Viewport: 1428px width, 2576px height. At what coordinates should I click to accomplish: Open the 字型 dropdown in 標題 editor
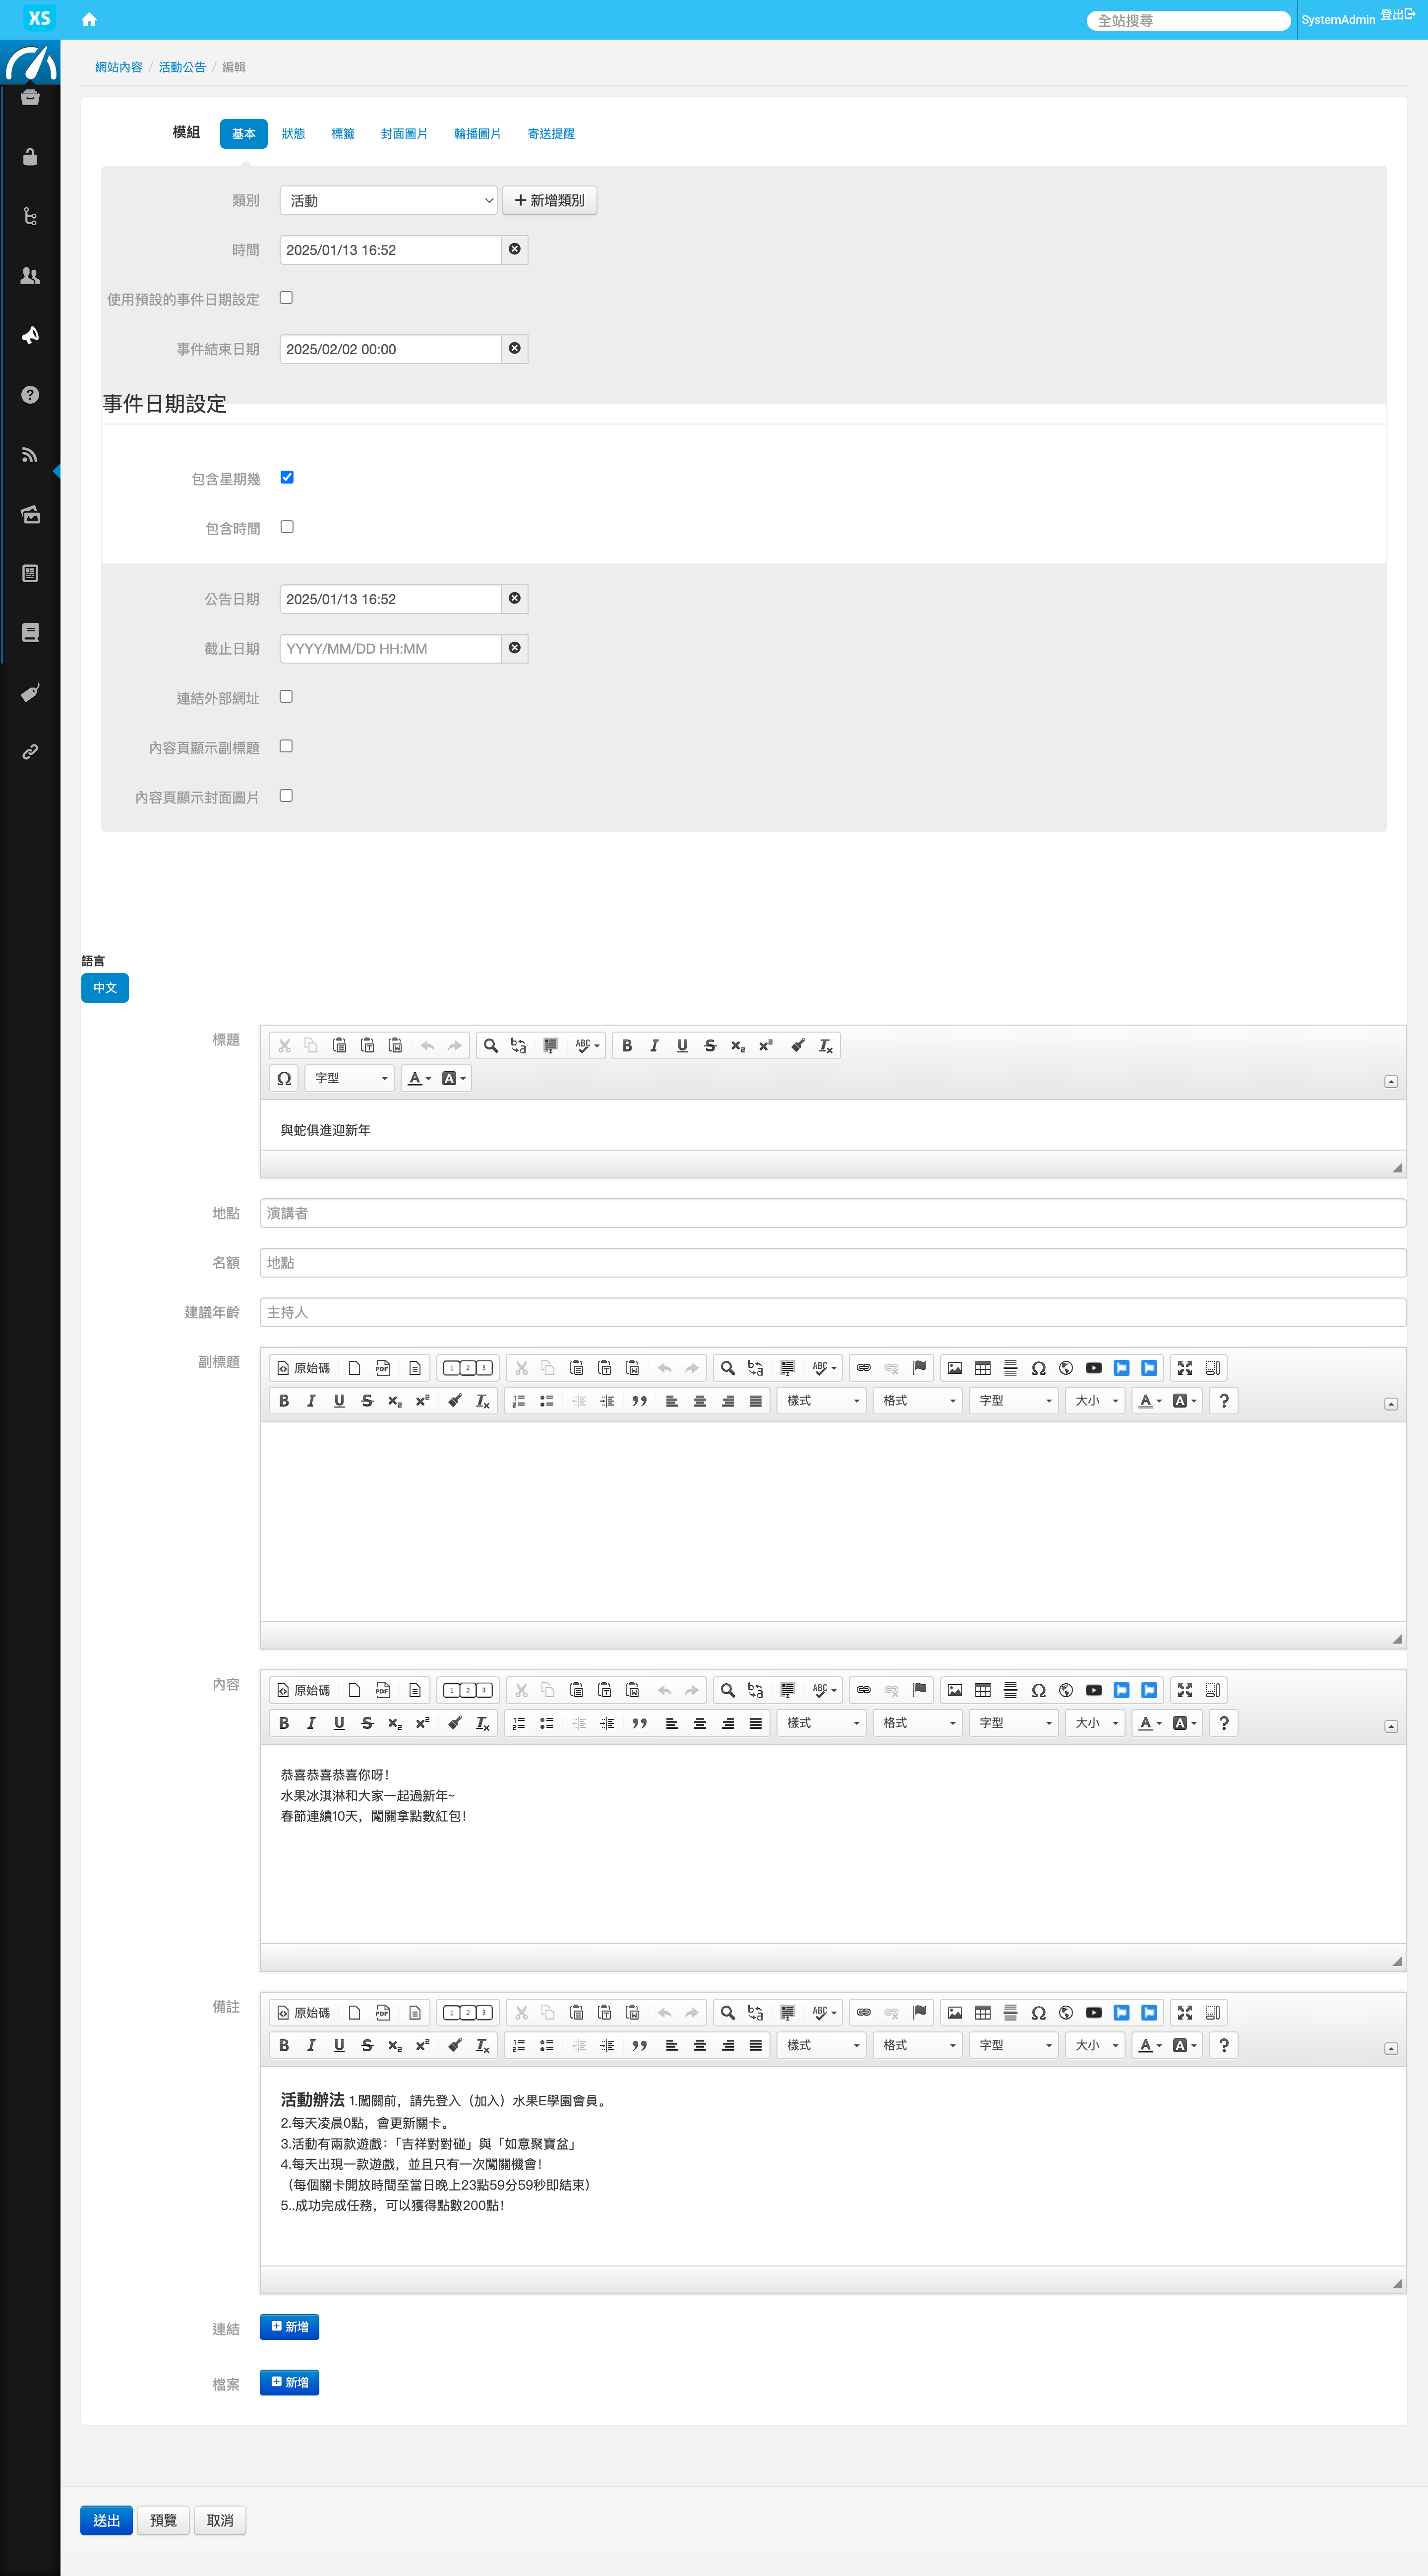click(x=350, y=1078)
